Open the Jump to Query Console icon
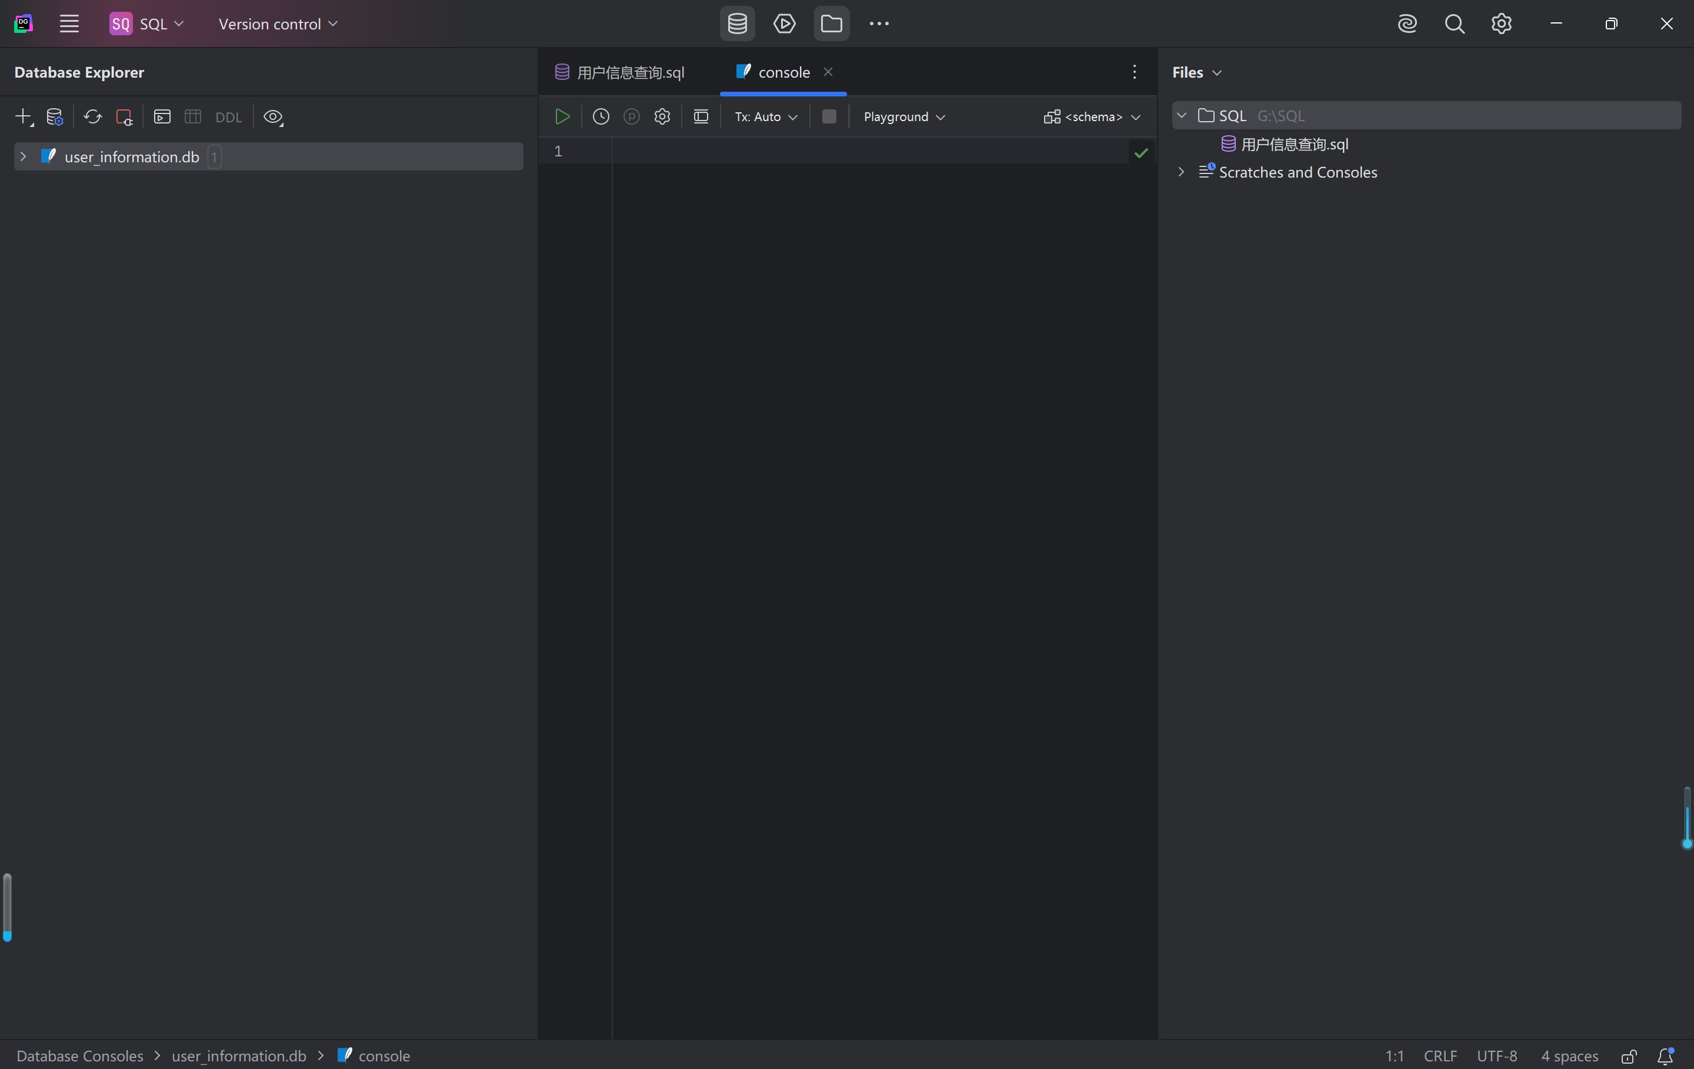 point(162,117)
